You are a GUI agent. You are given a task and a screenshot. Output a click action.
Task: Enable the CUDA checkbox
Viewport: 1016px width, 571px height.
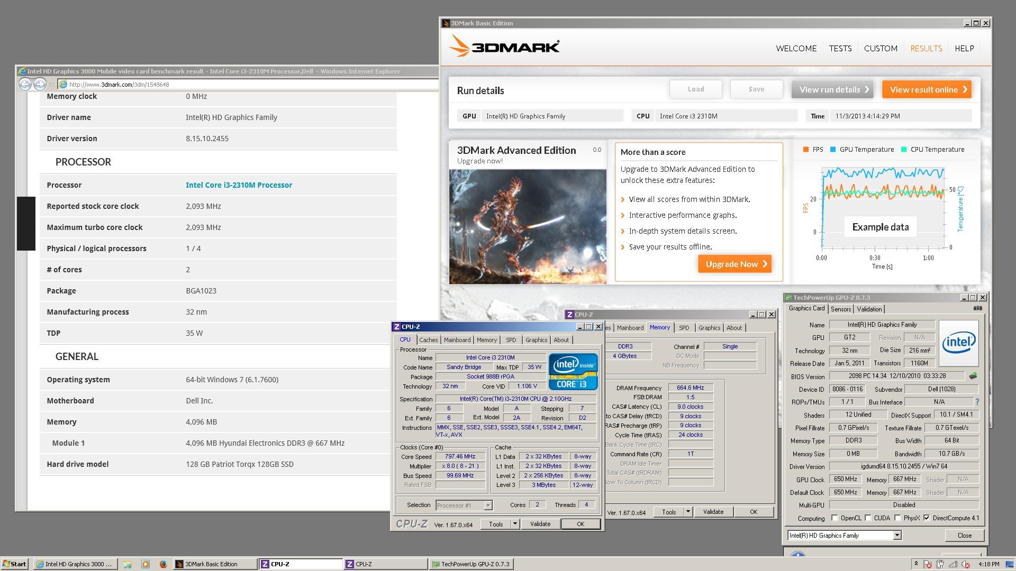pos(868,518)
